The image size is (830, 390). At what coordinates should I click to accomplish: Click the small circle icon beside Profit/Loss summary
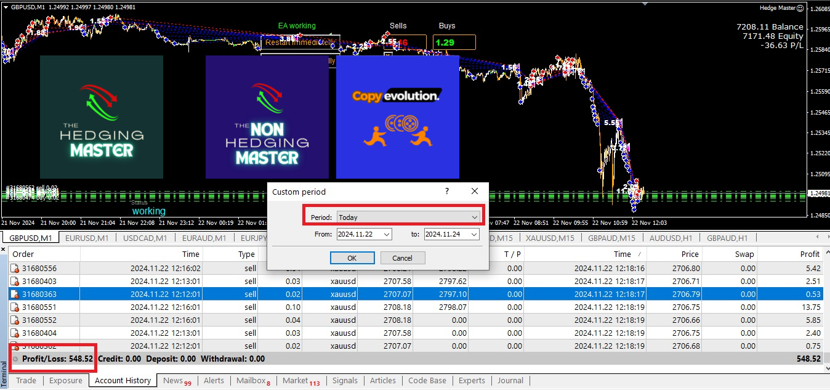pos(15,359)
